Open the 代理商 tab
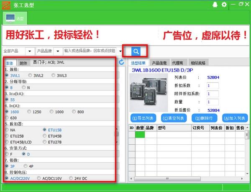Image resolution: width=251 pixels, height=192 pixels. pos(177,63)
